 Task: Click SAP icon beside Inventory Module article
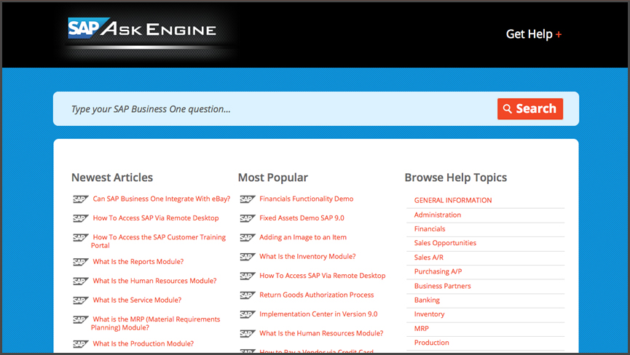248,257
